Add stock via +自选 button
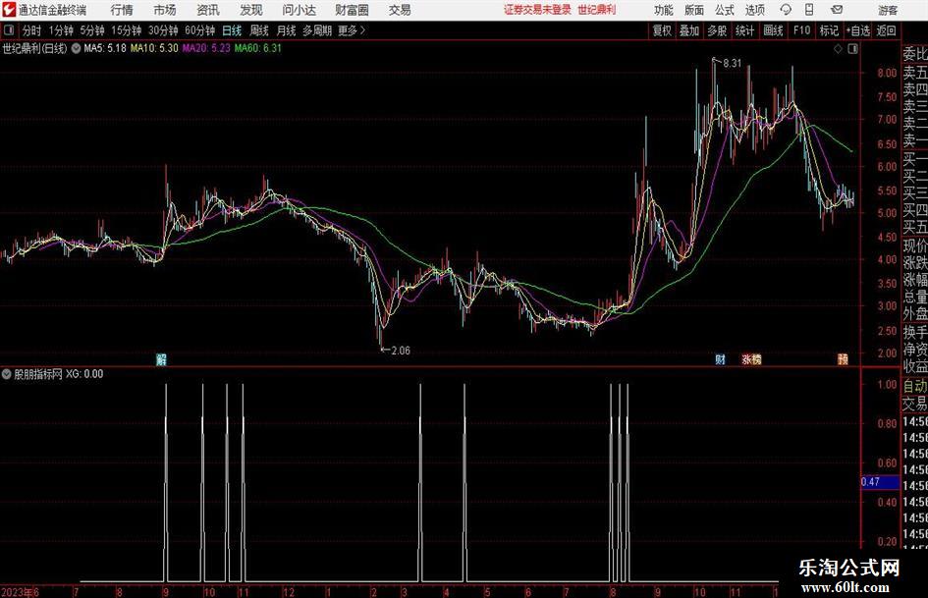The image size is (928, 598). [858, 30]
